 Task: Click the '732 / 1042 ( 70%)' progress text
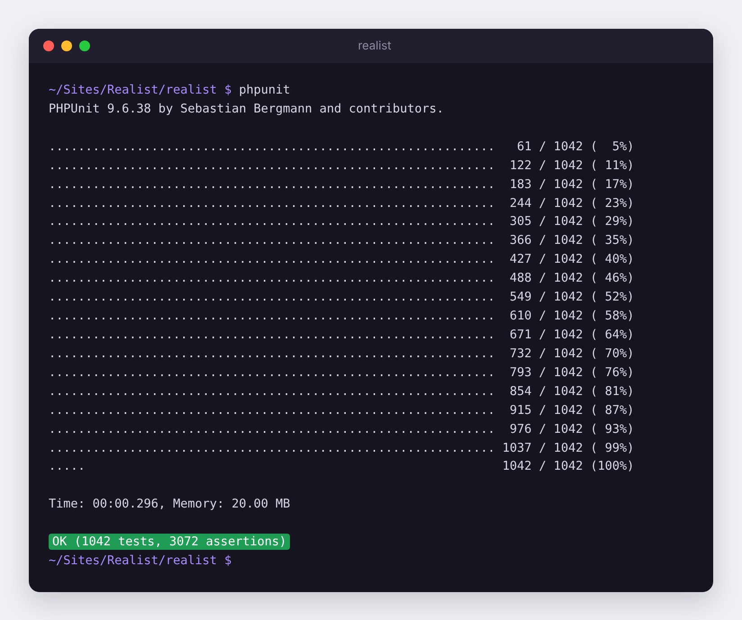click(571, 353)
